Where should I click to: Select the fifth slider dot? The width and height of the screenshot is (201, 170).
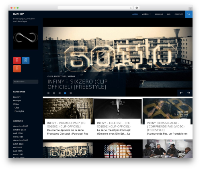coord(71,93)
